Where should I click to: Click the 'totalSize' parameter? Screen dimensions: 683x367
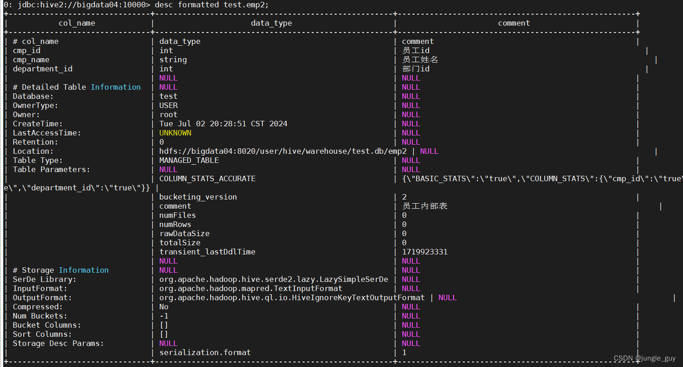(x=180, y=243)
